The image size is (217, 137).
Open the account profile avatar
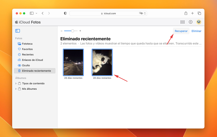click(199, 22)
